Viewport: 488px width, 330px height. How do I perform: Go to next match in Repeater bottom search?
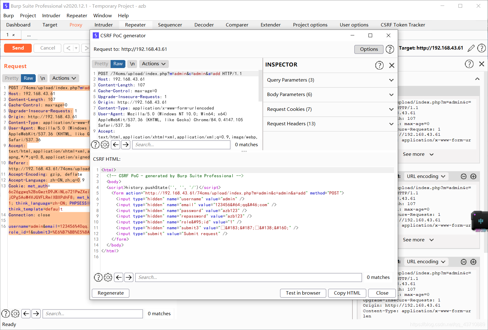36,314
